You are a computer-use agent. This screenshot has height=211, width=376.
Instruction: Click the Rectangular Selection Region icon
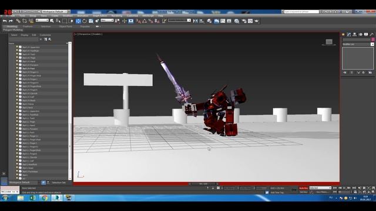(65, 21)
